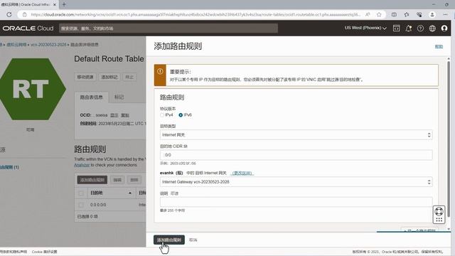This screenshot has width=455, height=256.
Task: Click the background add route rule button
Action: 92,180
